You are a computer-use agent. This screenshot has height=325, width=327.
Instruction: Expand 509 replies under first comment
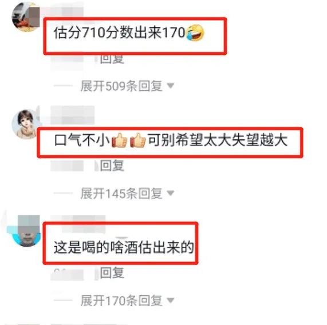(x=121, y=86)
